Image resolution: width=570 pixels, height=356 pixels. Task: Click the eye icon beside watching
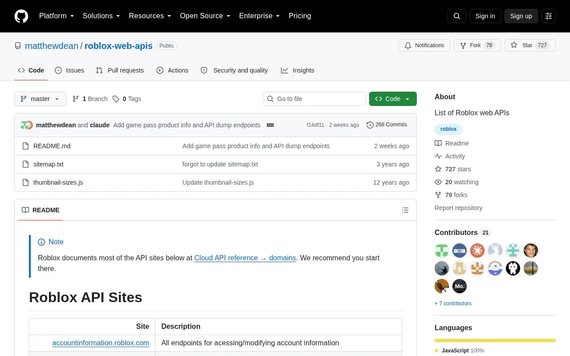438,182
